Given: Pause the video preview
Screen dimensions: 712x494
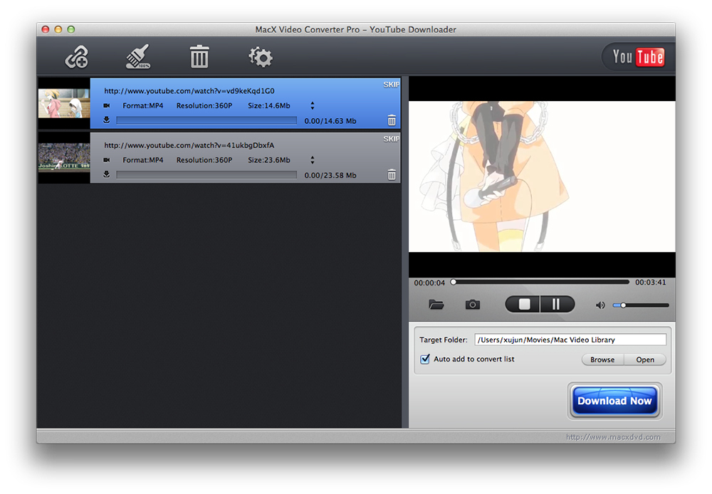Looking at the screenshot, I should pyautogui.click(x=556, y=305).
